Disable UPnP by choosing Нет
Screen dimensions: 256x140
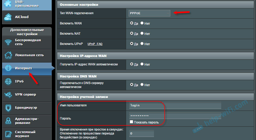point(142,44)
